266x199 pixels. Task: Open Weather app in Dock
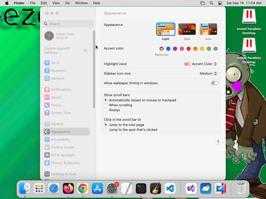click(x=206, y=188)
